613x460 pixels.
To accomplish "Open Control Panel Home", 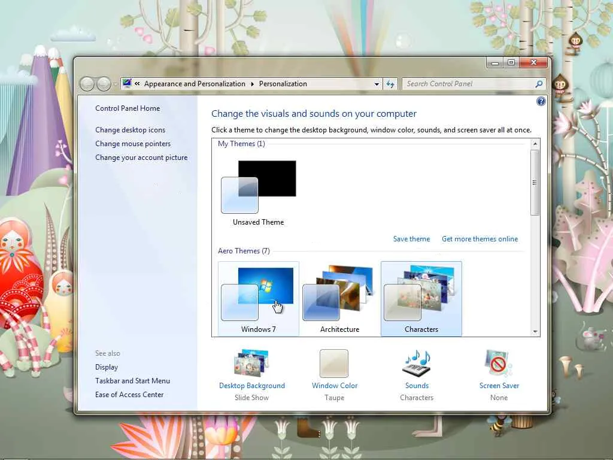I will [x=128, y=108].
